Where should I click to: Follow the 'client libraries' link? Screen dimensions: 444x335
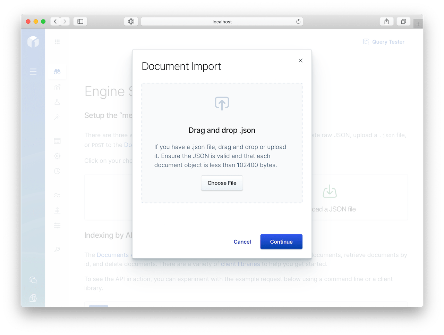tap(240, 264)
